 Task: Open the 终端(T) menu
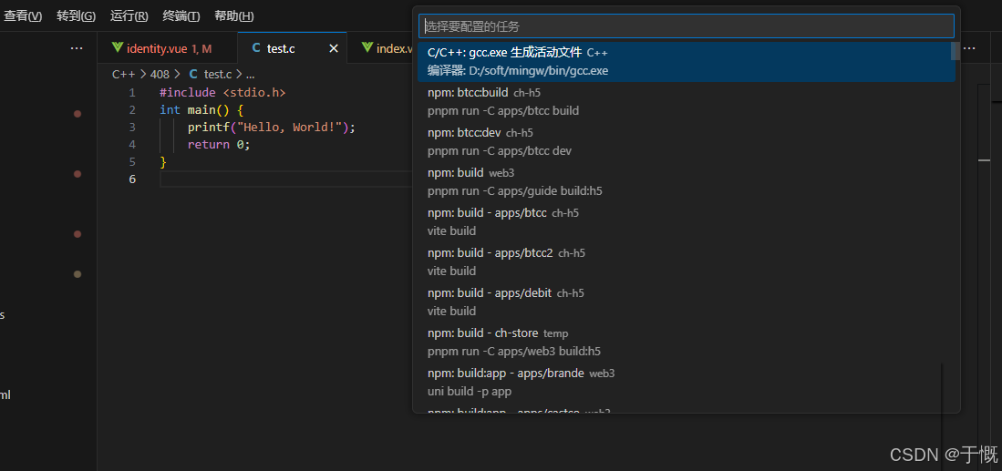[181, 16]
